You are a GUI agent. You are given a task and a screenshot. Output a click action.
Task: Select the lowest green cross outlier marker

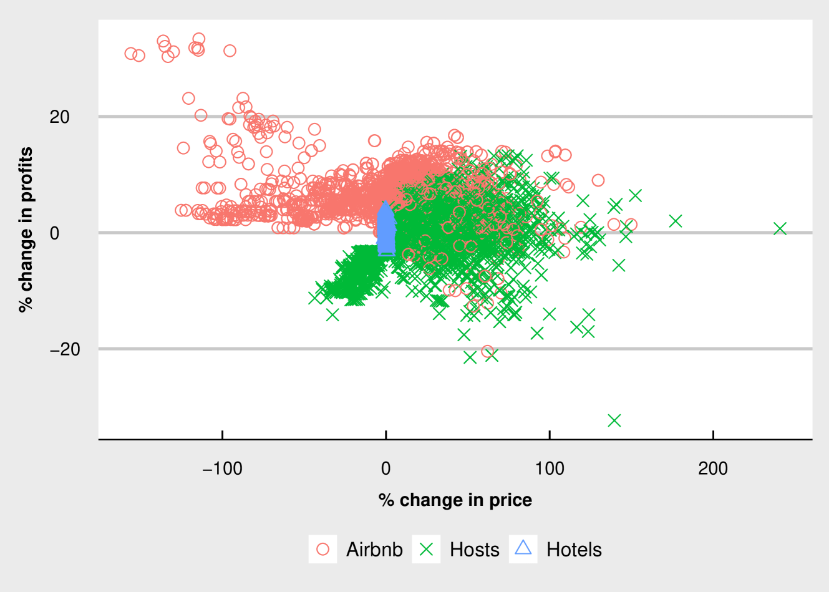614,420
